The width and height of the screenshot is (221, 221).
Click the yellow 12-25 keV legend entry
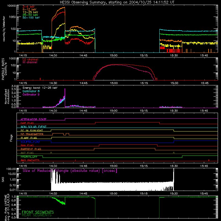30,12
